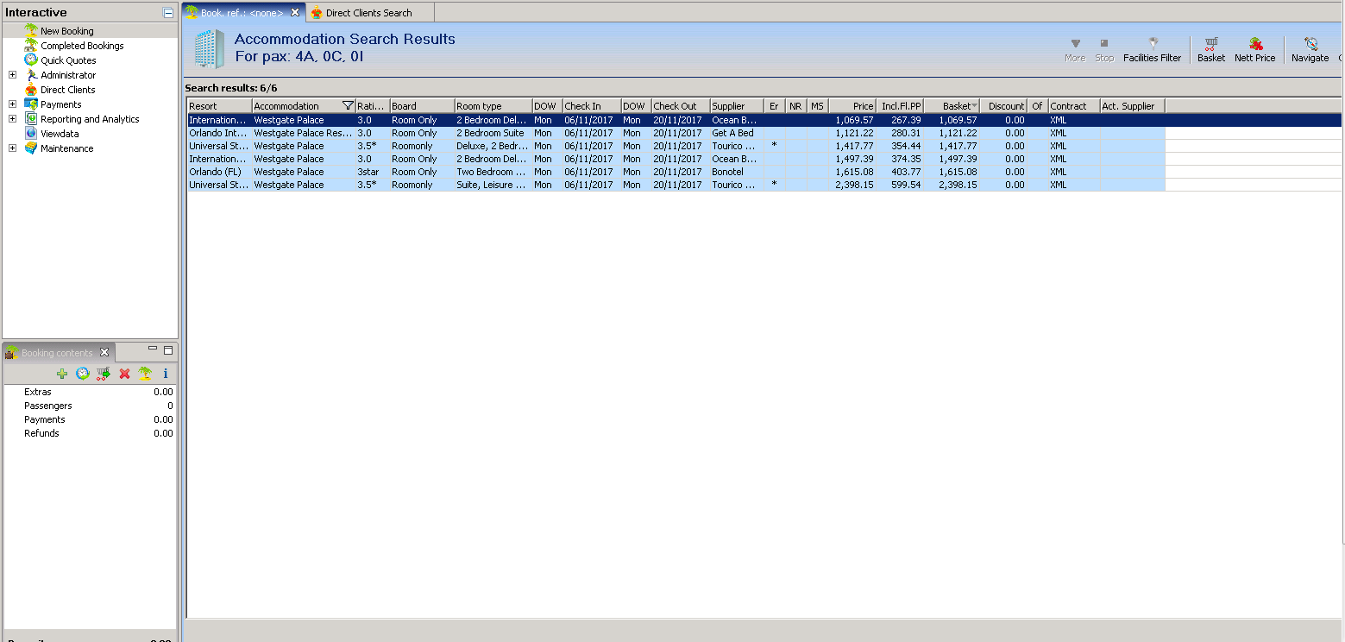Sort by the Price column header
Screen dimensions: 1345x642
pos(852,106)
